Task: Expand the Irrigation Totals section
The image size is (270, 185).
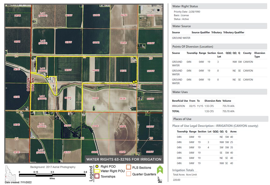Action: coord(183,170)
